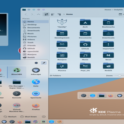The height and width of the screenshot is (124, 124).
Task: Select the Downloads folder in file view
Action: pos(108,33)
